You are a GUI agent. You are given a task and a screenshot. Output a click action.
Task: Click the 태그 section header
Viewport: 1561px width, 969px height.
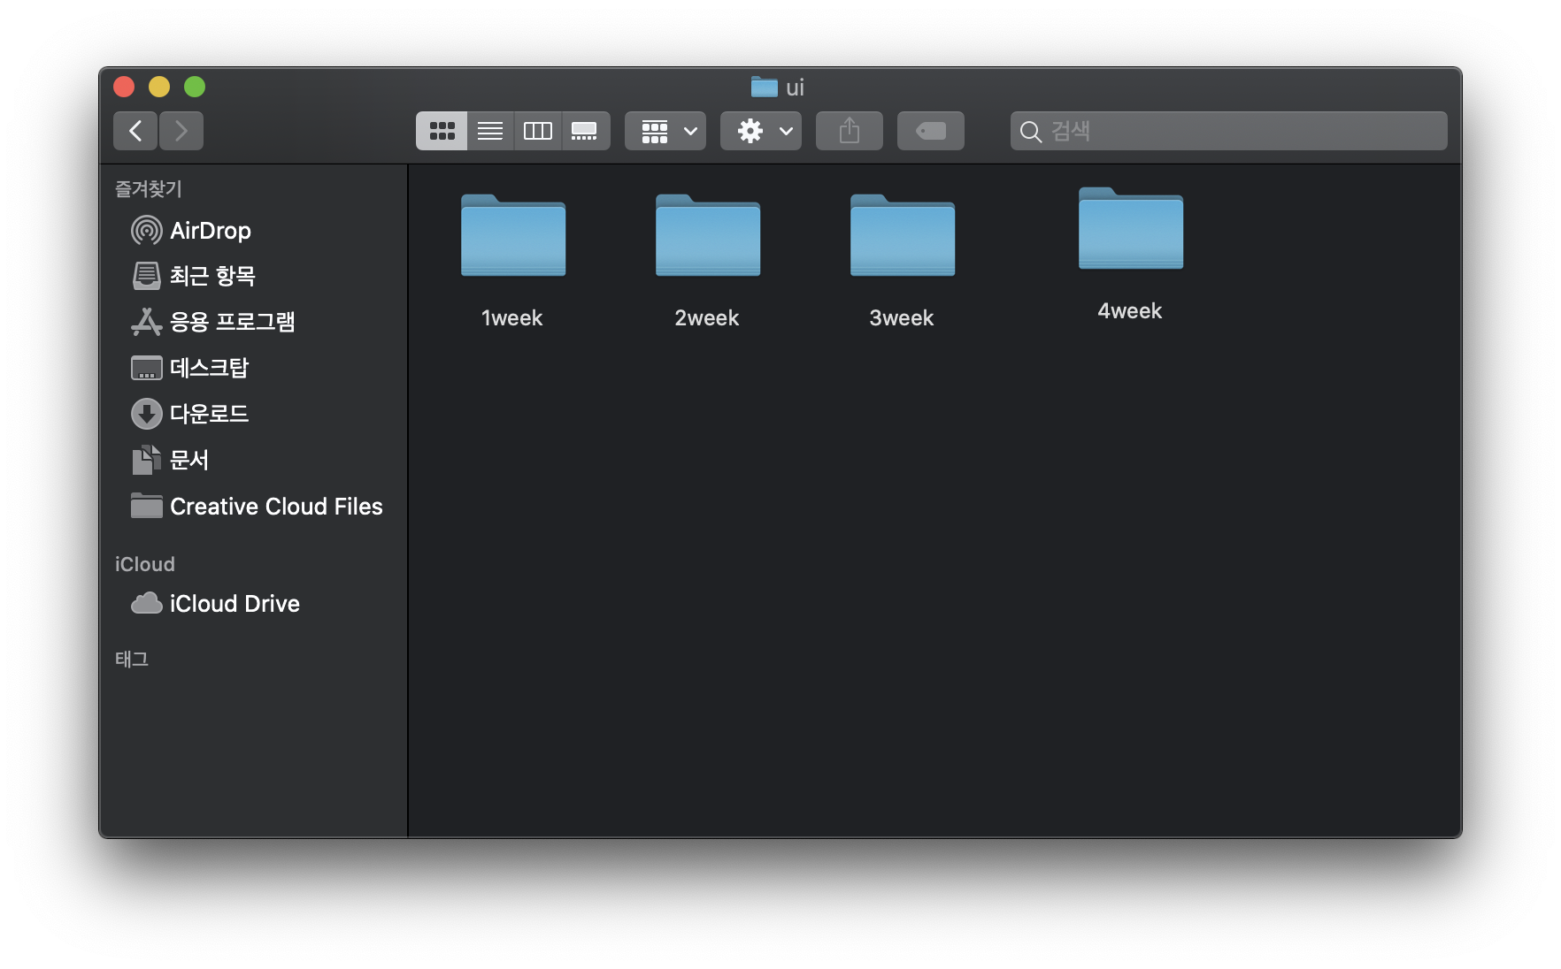click(x=132, y=659)
